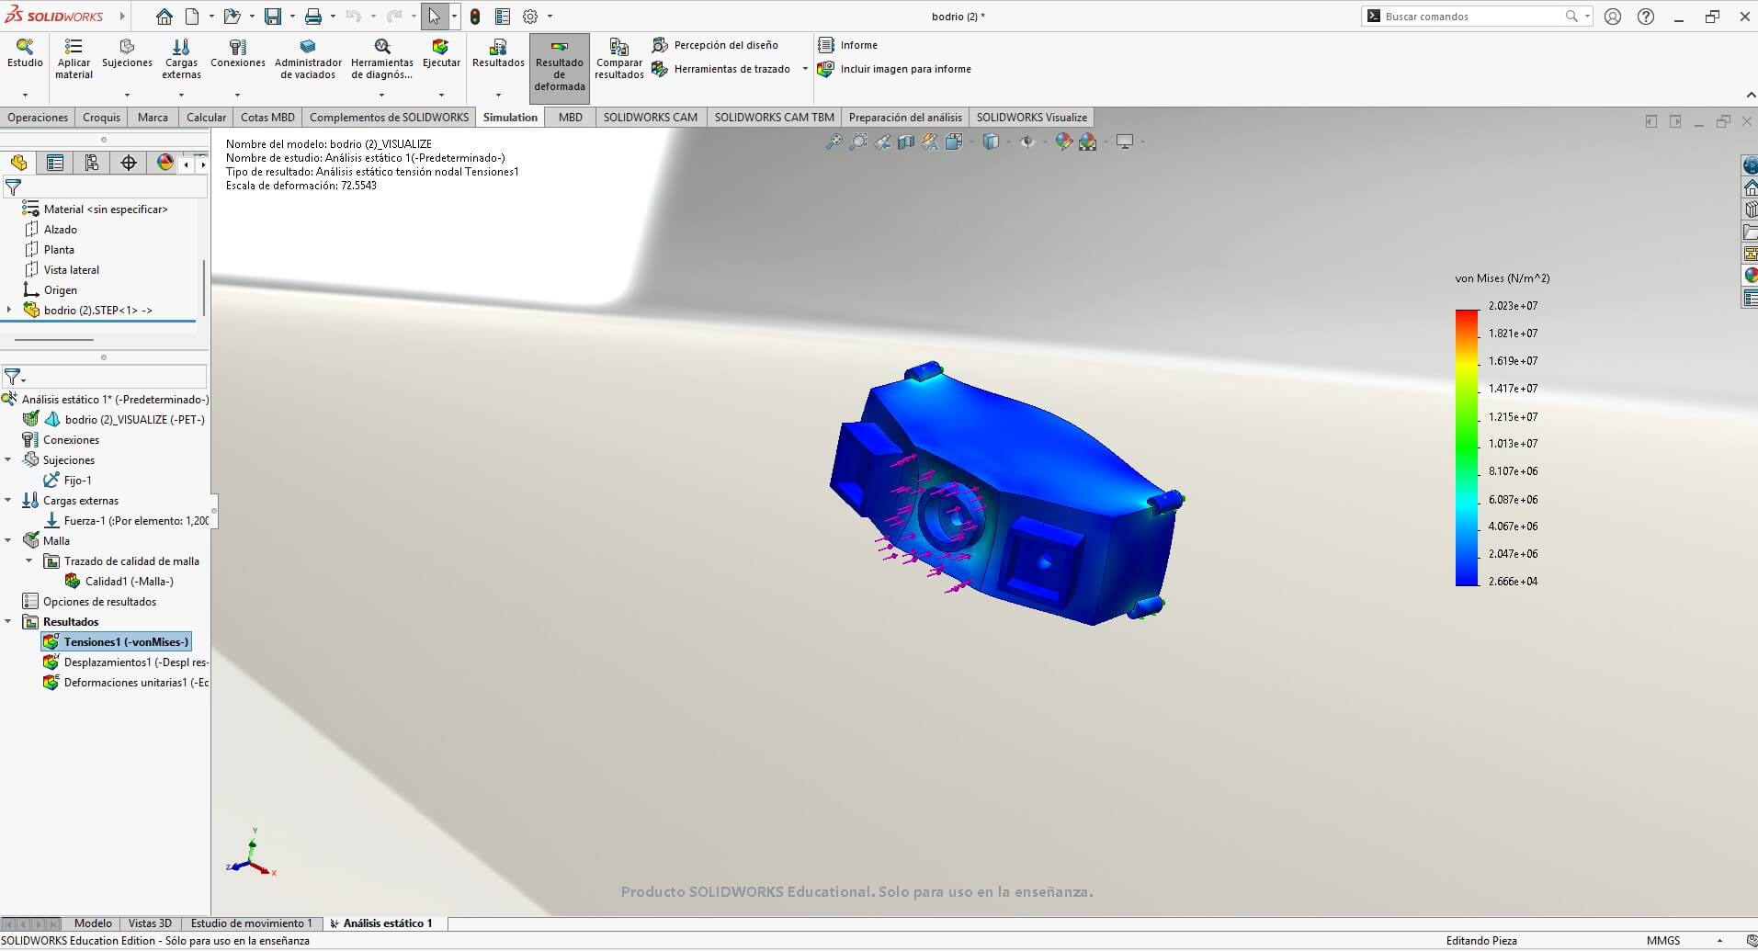
Task: Select the Fuerza-1 load item
Action: click(126, 521)
